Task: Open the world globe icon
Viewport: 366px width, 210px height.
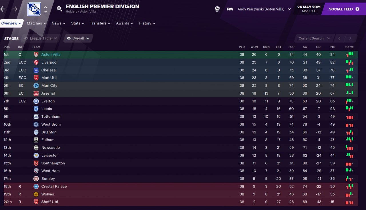Action: pos(217,9)
